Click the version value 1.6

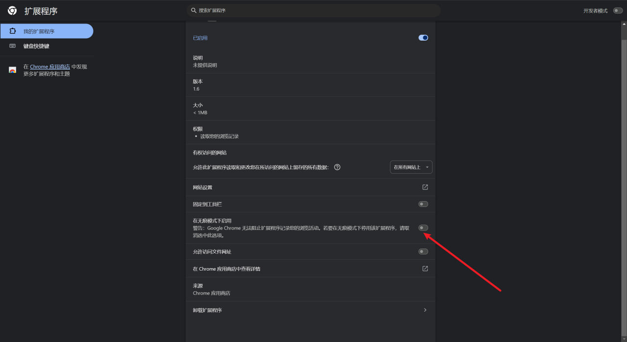point(196,89)
